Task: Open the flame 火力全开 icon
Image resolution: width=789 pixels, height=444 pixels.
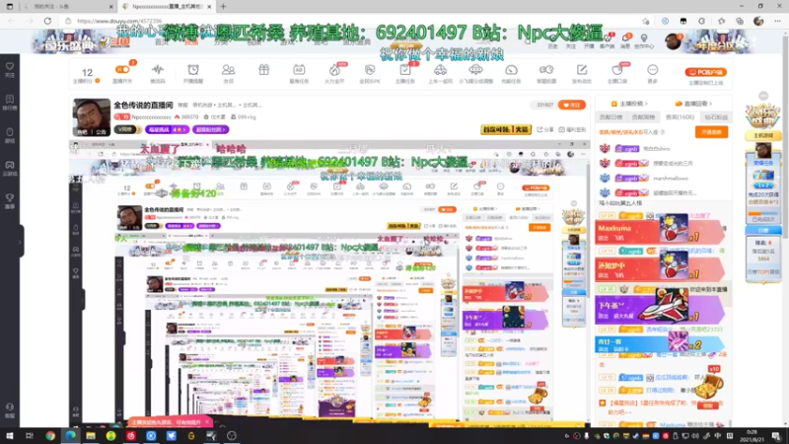Action: click(x=334, y=69)
